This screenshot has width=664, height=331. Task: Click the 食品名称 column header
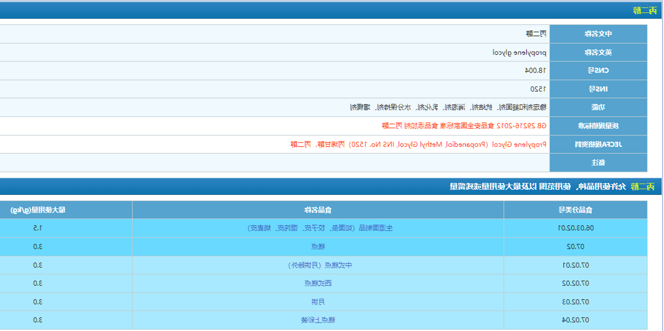[318, 210]
